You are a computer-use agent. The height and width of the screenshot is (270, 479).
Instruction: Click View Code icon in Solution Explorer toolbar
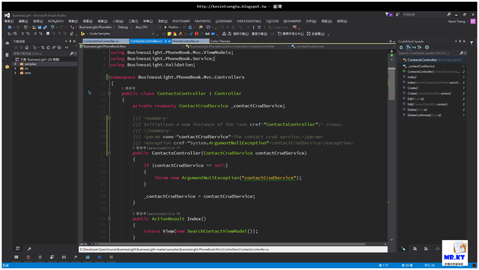[x=66, y=48]
